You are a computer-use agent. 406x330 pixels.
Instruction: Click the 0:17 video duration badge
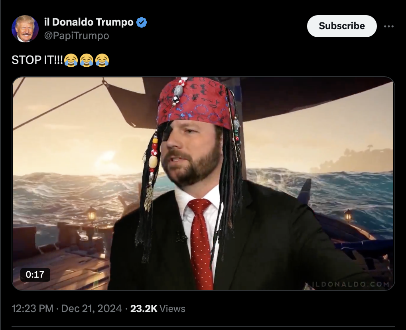point(35,274)
